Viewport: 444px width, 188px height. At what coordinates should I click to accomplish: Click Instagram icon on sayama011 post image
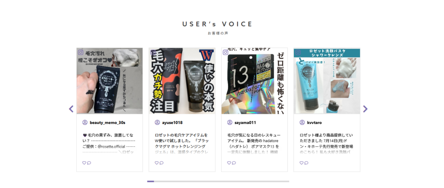(225, 52)
